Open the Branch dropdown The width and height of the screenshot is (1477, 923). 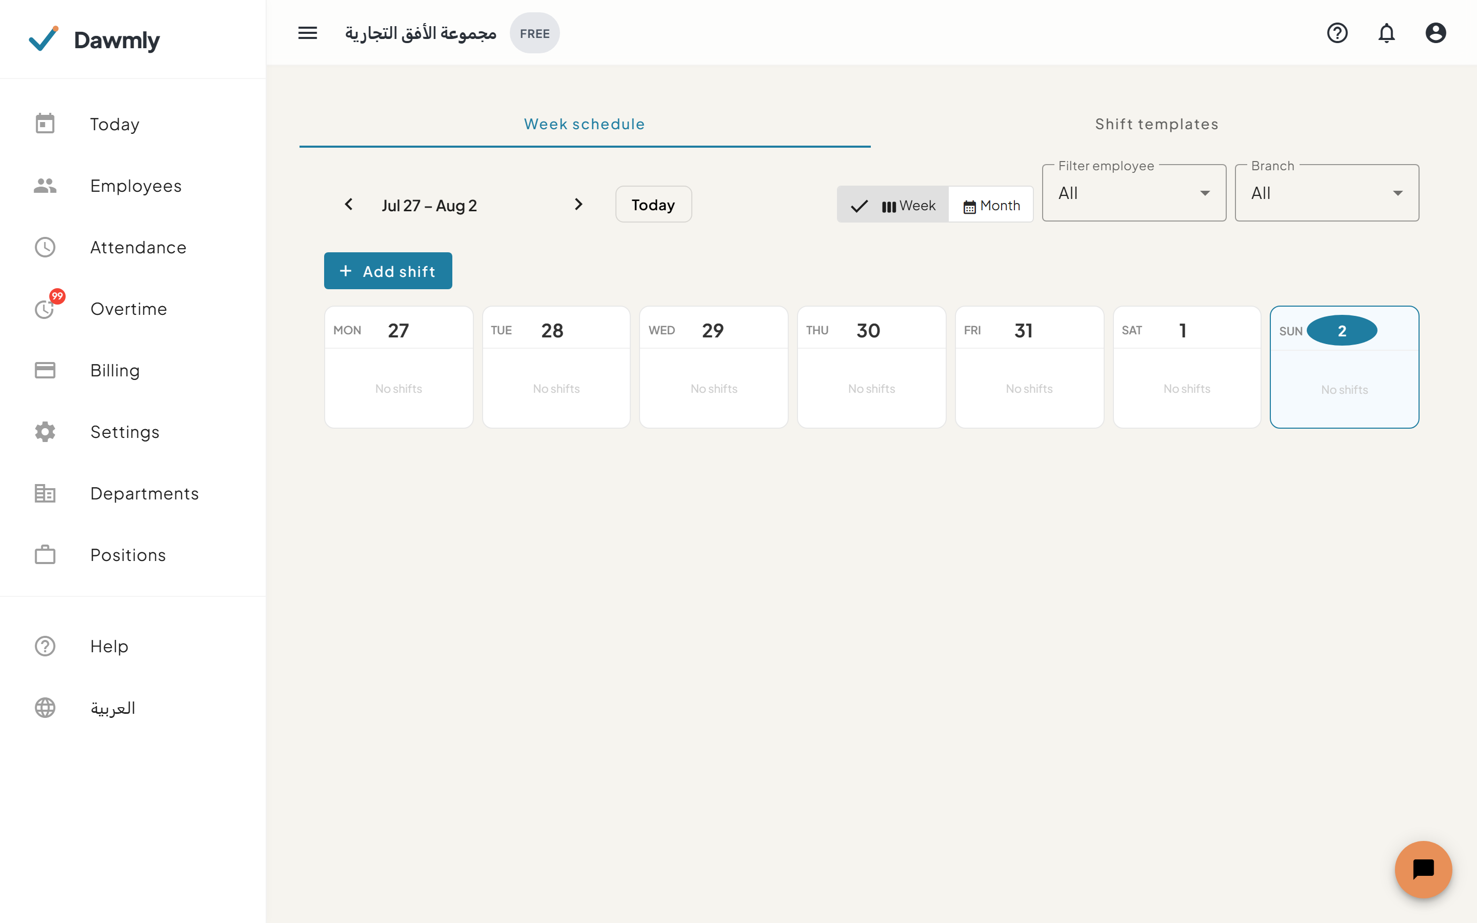1327,193
